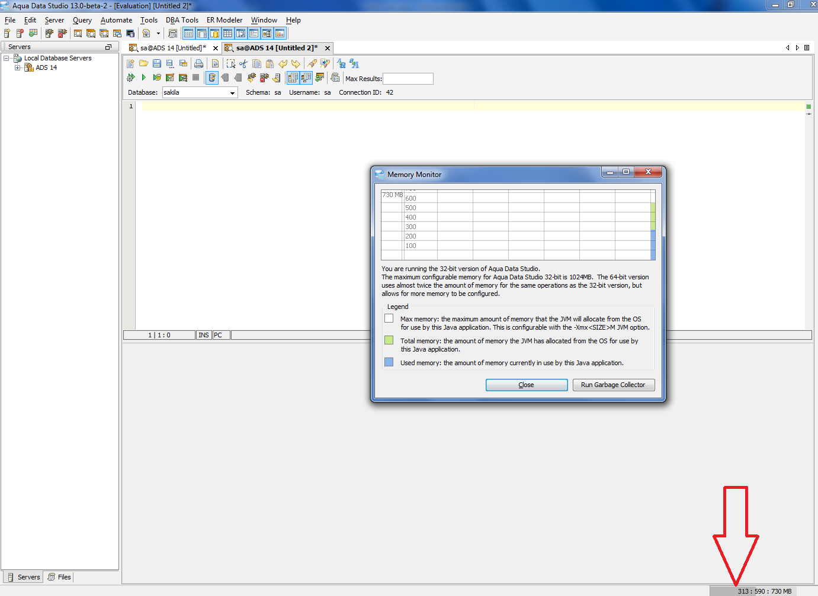
Task: Open the Database dropdown showing sakila
Action: [200, 92]
